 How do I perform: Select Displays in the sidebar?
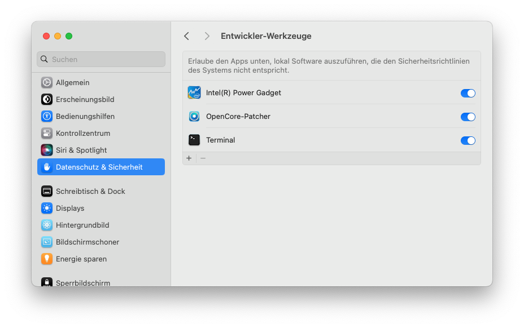click(70, 209)
